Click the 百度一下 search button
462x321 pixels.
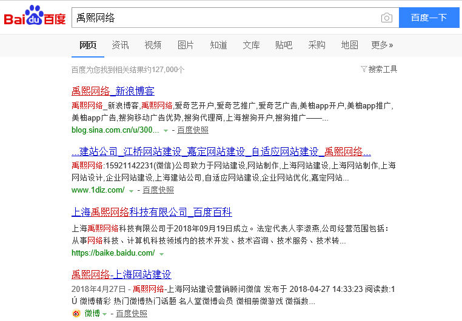tap(429, 18)
